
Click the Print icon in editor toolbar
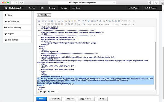point(49,21)
